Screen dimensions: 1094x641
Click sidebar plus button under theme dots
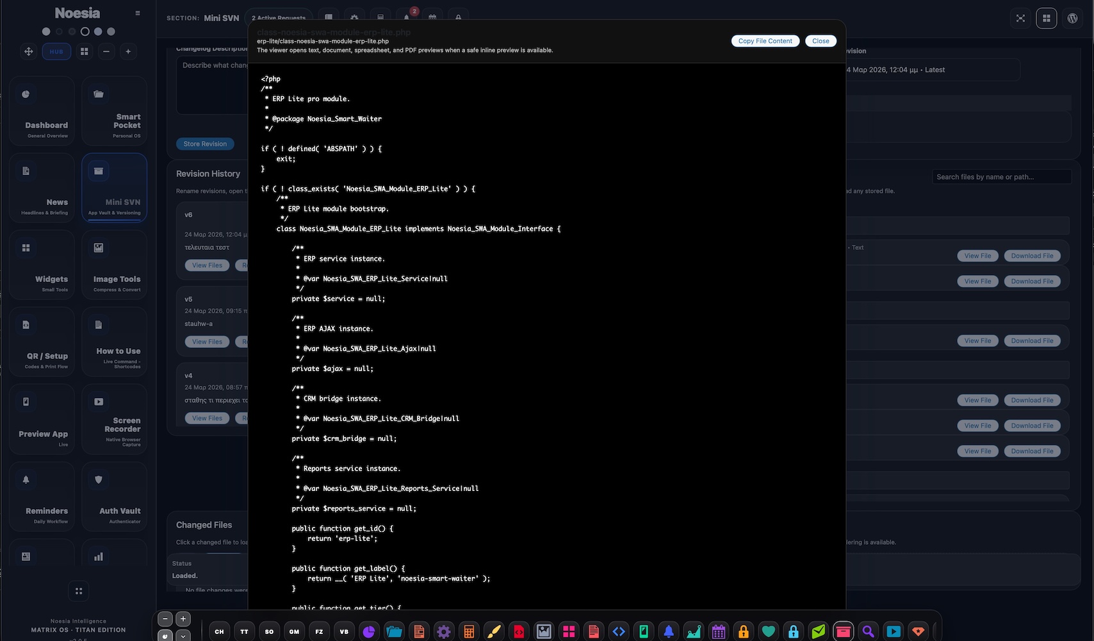pyautogui.click(x=128, y=51)
